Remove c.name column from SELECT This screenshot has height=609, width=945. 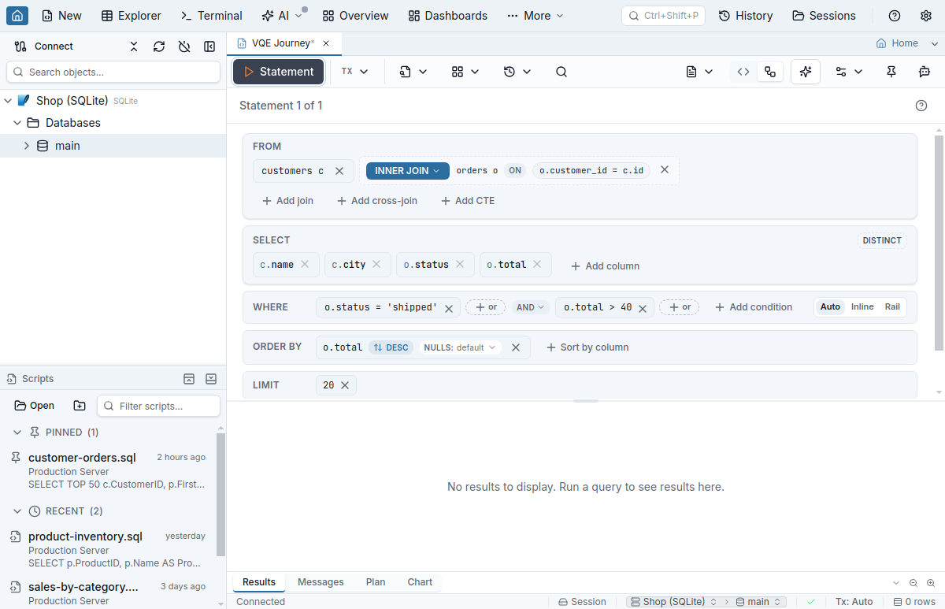[x=305, y=265]
